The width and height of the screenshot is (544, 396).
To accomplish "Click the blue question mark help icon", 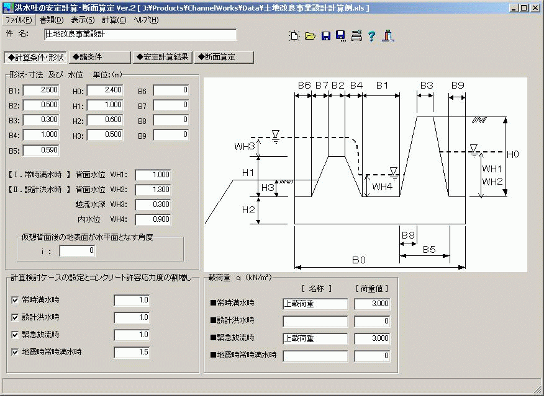I will coord(371,35).
